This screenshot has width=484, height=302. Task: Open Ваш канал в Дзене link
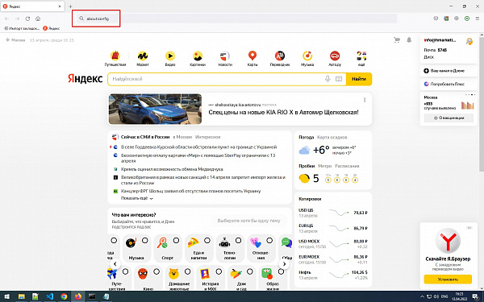447,71
